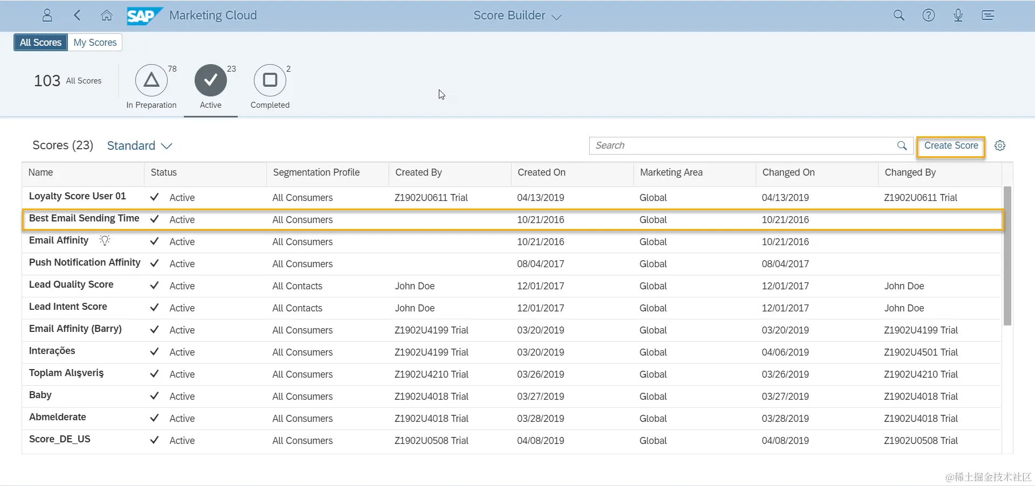Expand the Standard view variant dropdown
1035x486 pixels.
140,145
